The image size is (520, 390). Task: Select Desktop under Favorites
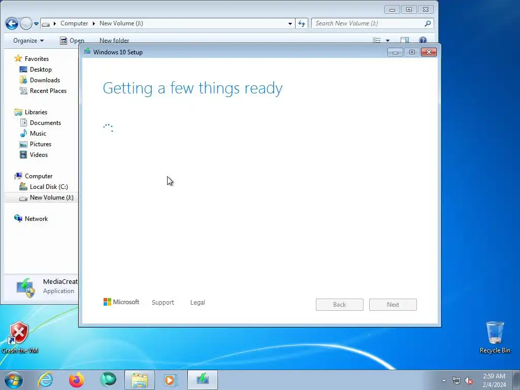(x=41, y=69)
